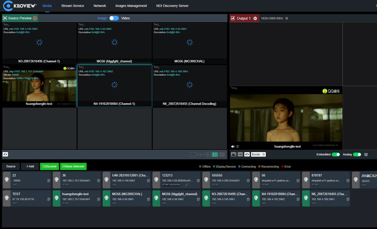The height and width of the screenshot is (229, 377).
Task: Click output background image icon
Action: pyautogui.click(x=233, y=154)
